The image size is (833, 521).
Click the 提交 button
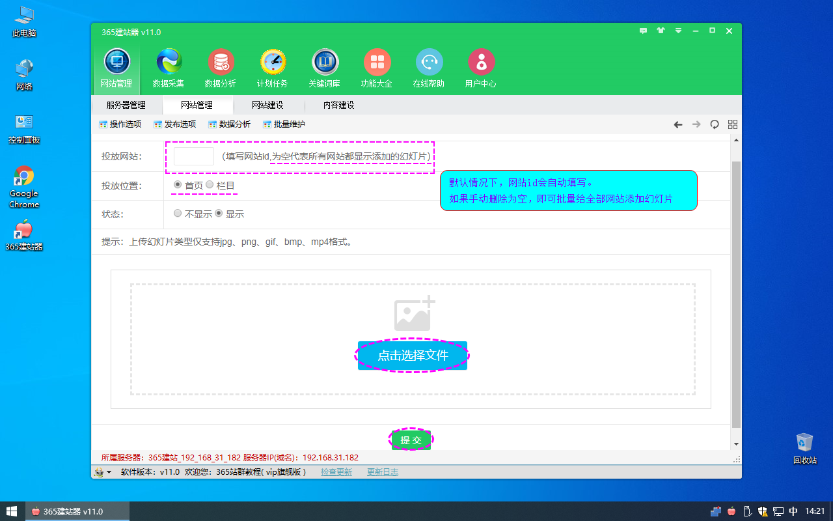[x=411, y=440]
